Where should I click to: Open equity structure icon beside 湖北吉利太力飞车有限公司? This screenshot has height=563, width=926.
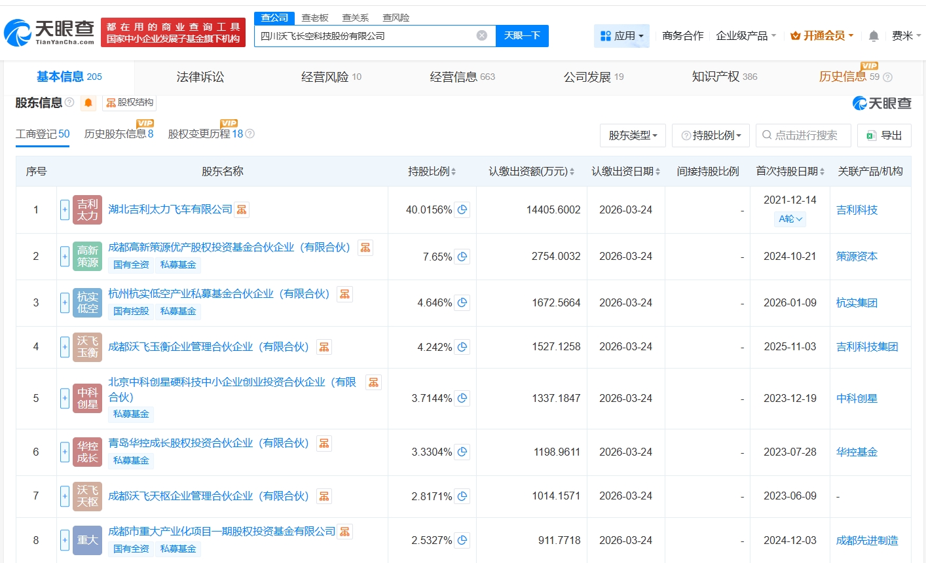242,209
